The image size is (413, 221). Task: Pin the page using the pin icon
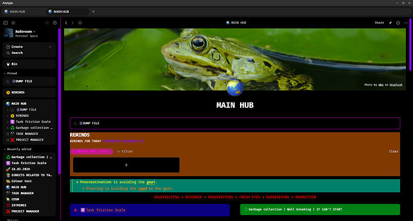[390, 23]
